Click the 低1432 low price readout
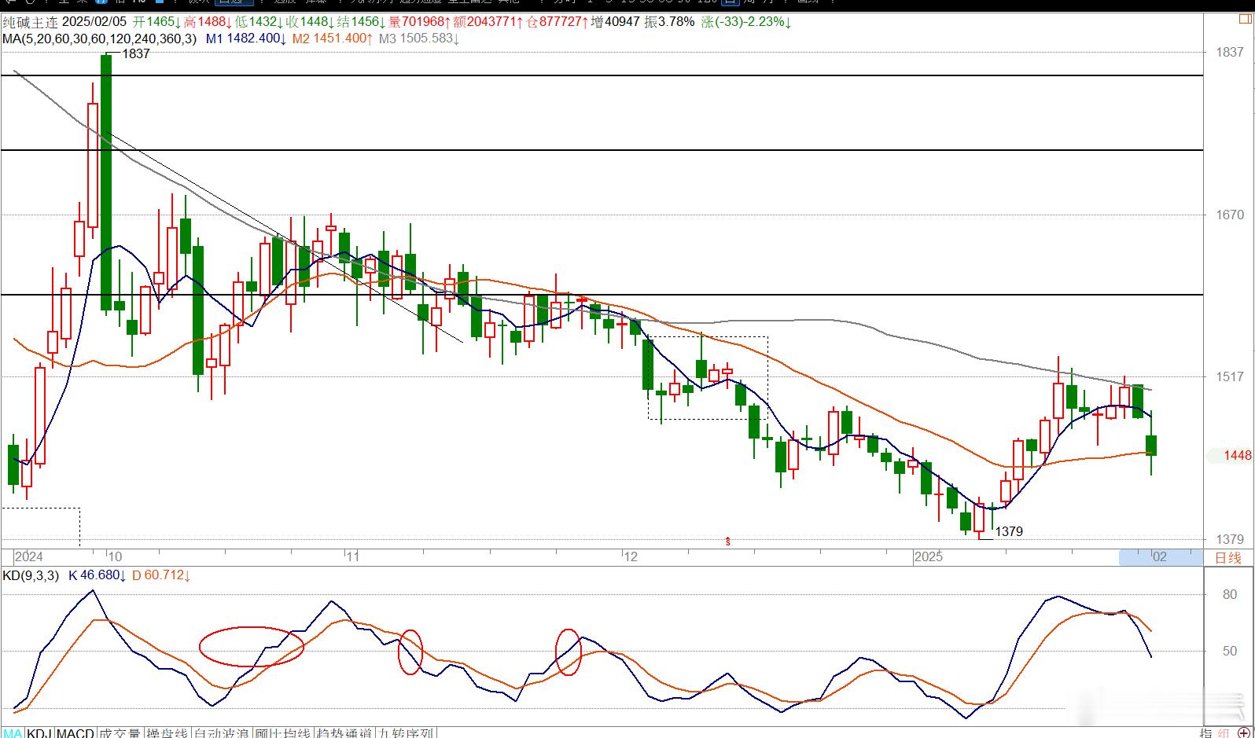Image resolution: width=1255 pixels, height=738 pixels. click(259, 22)
